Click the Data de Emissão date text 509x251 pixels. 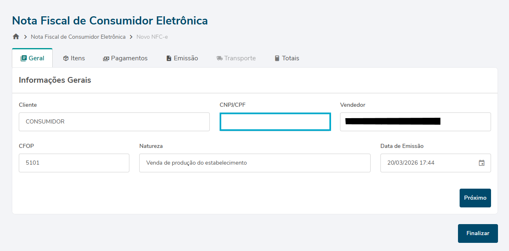(411, 163)
